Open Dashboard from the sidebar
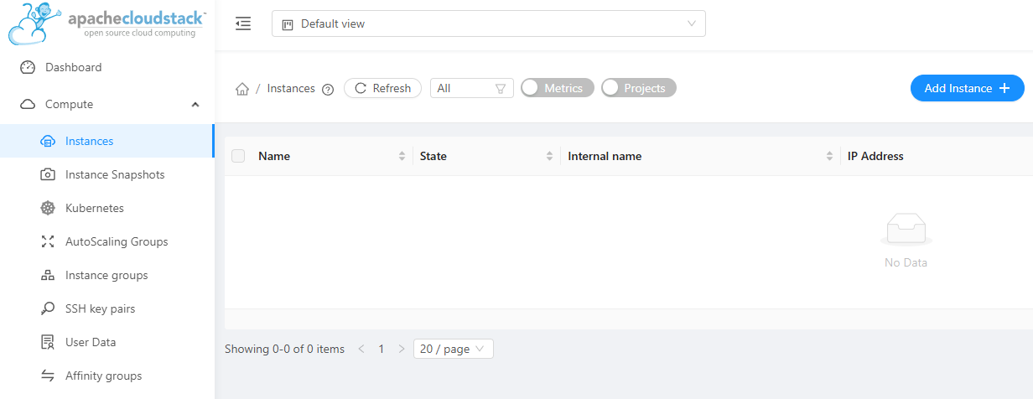The width and height of the screenshot is (1033, 399). click(73, 67)
